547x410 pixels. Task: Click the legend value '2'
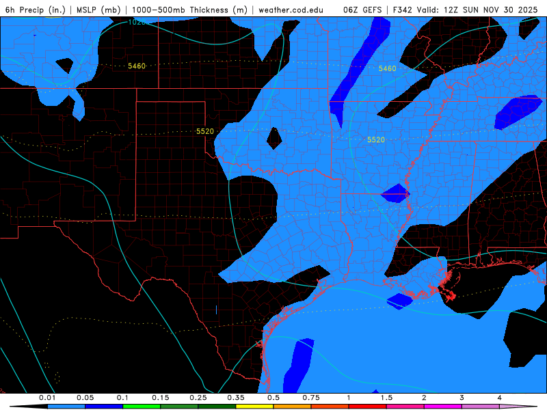pyautogui.click(x=424, y=398)
